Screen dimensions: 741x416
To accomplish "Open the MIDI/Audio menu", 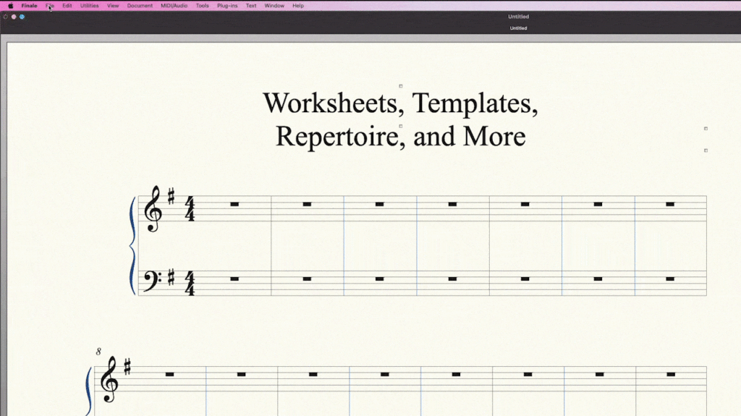I will coord(174,6).
